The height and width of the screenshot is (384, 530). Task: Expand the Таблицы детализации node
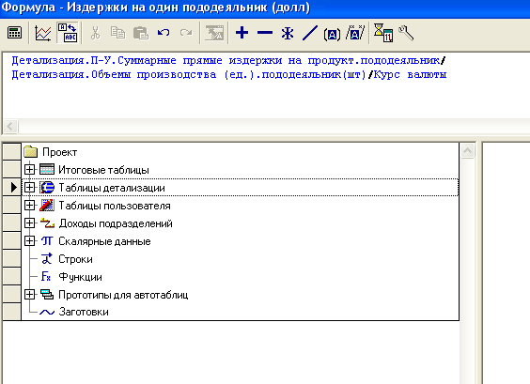pos(29,187)
